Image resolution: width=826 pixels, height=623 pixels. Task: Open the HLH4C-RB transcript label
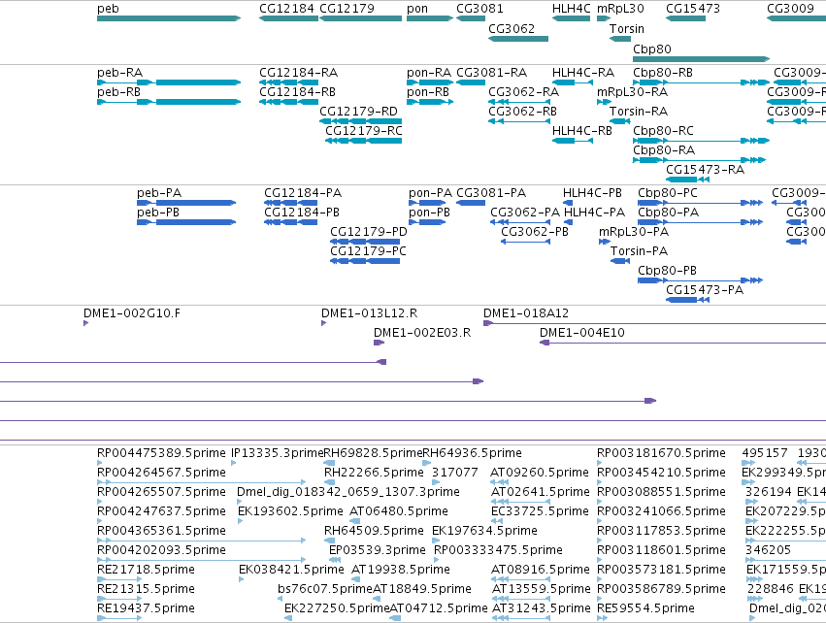pos(582,131)
